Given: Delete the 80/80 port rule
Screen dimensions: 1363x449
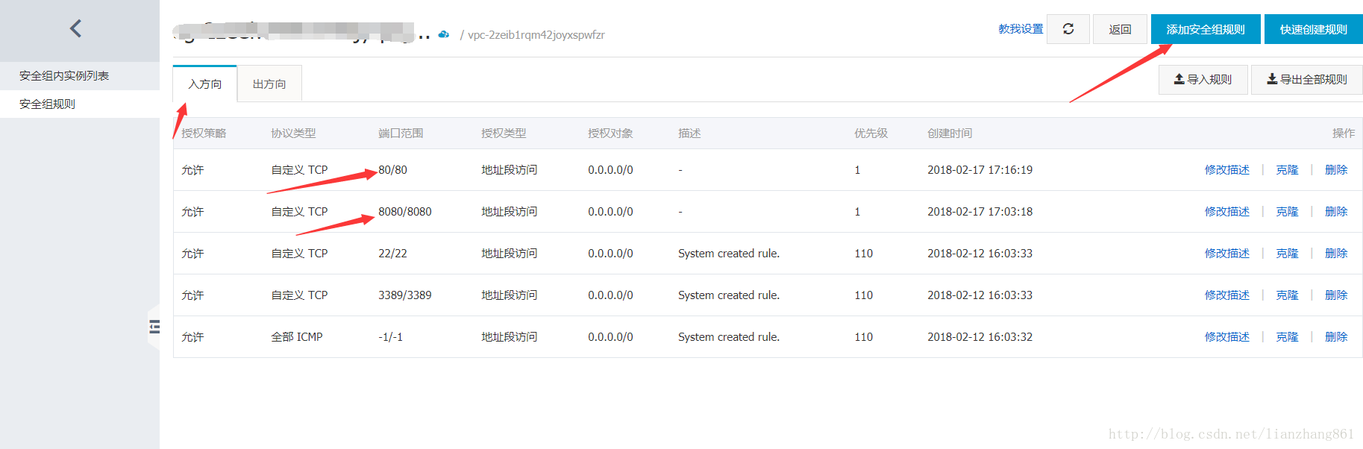Looking at the screenshot, I should [1336, 169].
